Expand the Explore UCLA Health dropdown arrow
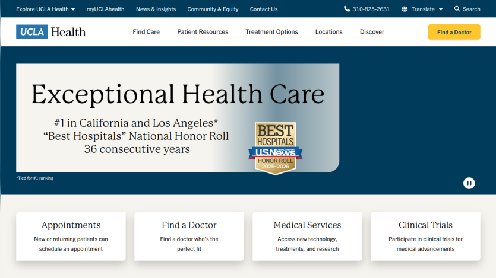The height and width of the screenshot is (278, 496). tap(73, 9)
